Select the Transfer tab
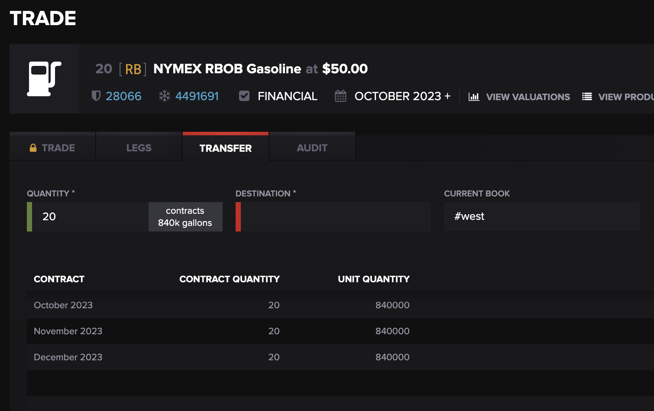 (x=225, y=148)
